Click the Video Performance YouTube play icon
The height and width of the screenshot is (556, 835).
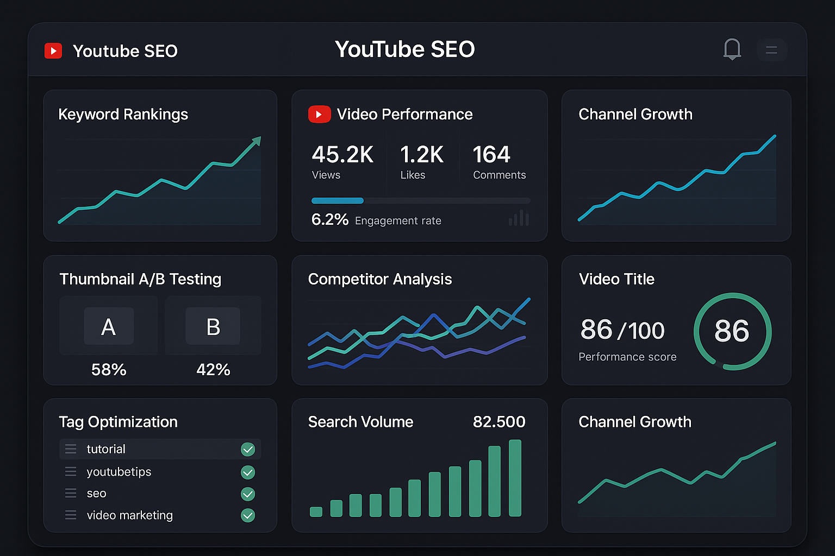coord(319,114)
